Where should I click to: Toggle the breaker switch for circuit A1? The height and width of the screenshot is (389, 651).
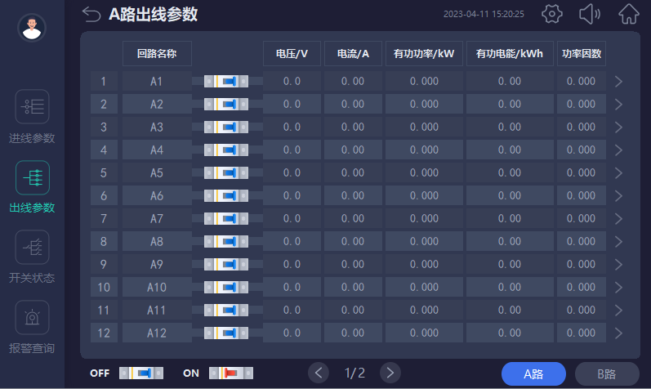click(x=226, y=82)
